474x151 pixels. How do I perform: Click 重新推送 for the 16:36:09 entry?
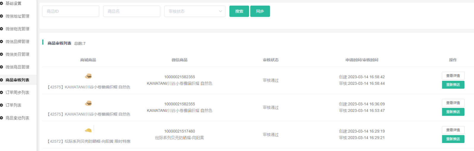[453, 112]
